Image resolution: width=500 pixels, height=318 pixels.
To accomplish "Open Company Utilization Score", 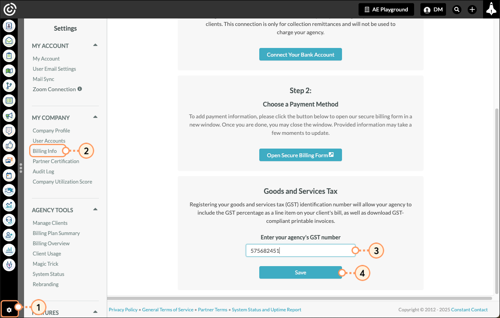I will 62,182.
